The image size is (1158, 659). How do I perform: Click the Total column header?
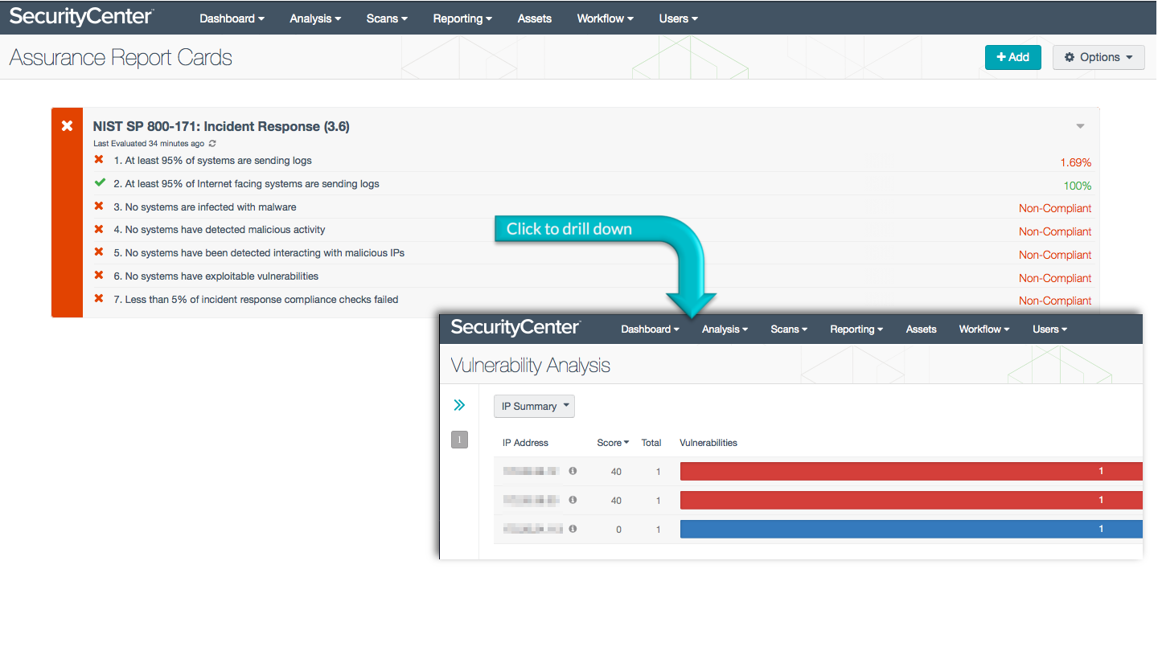tap(651, 443)
